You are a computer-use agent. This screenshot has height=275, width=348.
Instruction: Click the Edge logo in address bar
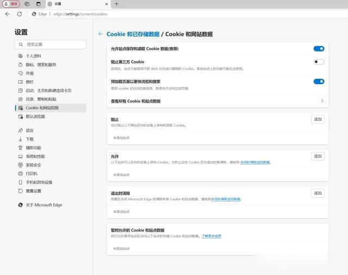[34, 14]
